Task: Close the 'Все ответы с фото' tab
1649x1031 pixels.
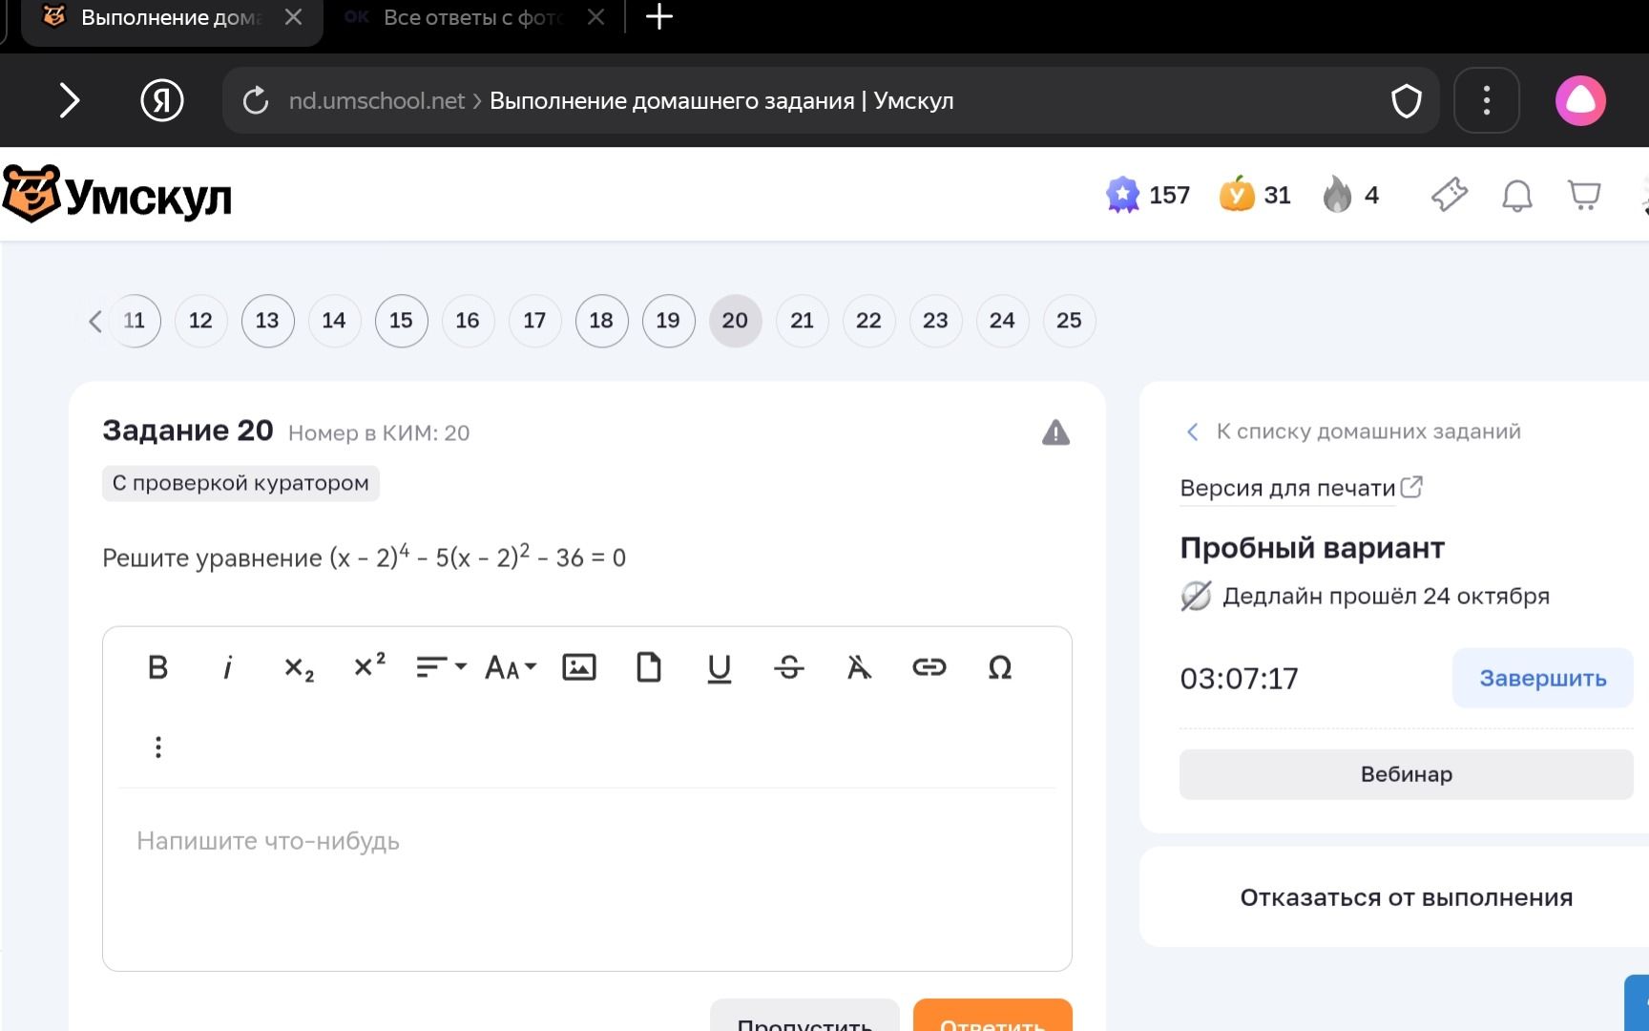Action: [595, 17]
